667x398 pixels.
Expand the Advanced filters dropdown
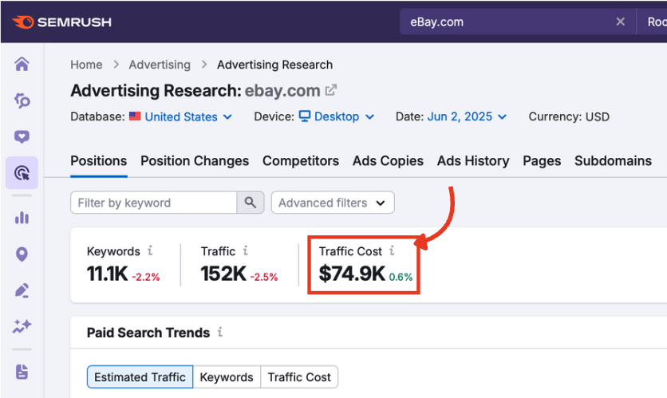tap(332, 203)
